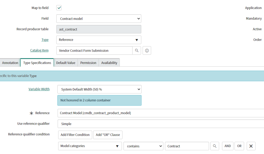The height and width of the screenshot is (154, 264).
Task: Expand the Model categories field dropdown
Action: [90, 146]
